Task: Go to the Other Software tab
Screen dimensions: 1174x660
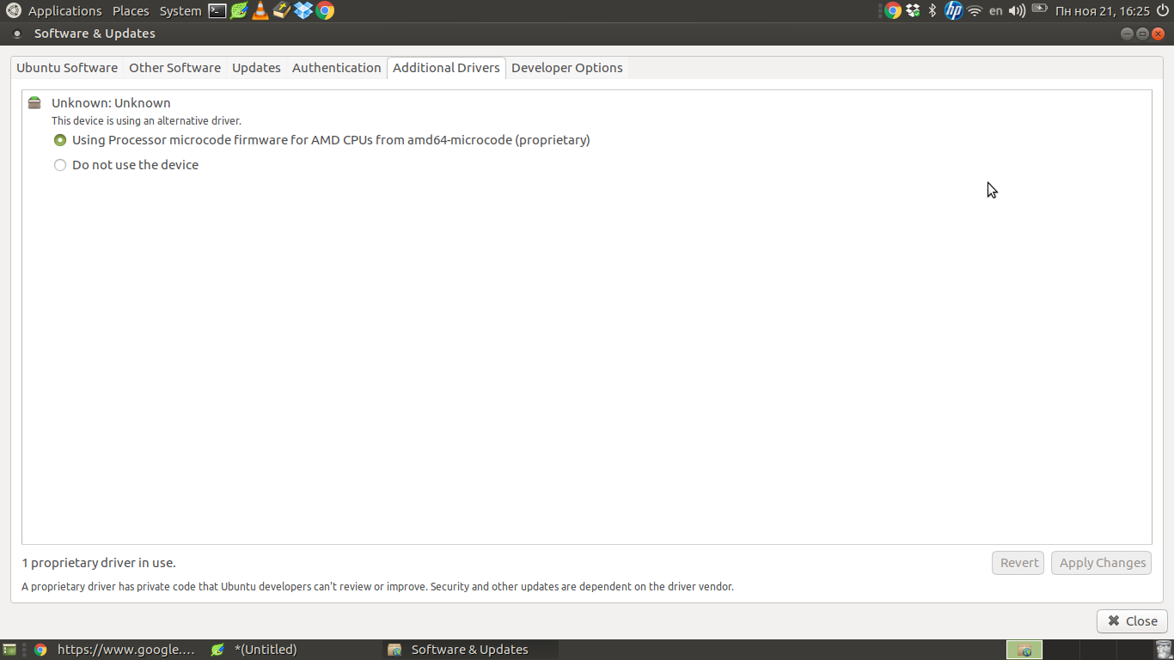Action: tap(174, 68)
